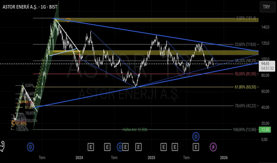Click the 20,00 price scale value
This screenshot has width=277, height=163.
265,123
